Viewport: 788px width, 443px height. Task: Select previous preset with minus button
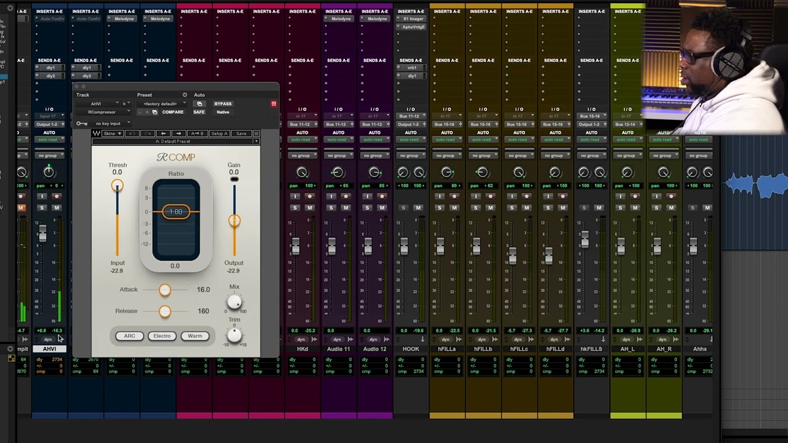click(x=140, y=112)
